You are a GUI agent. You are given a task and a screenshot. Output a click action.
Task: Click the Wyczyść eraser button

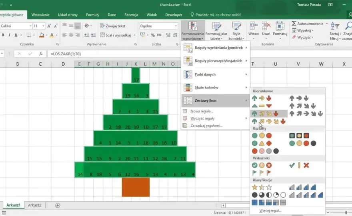303,37
